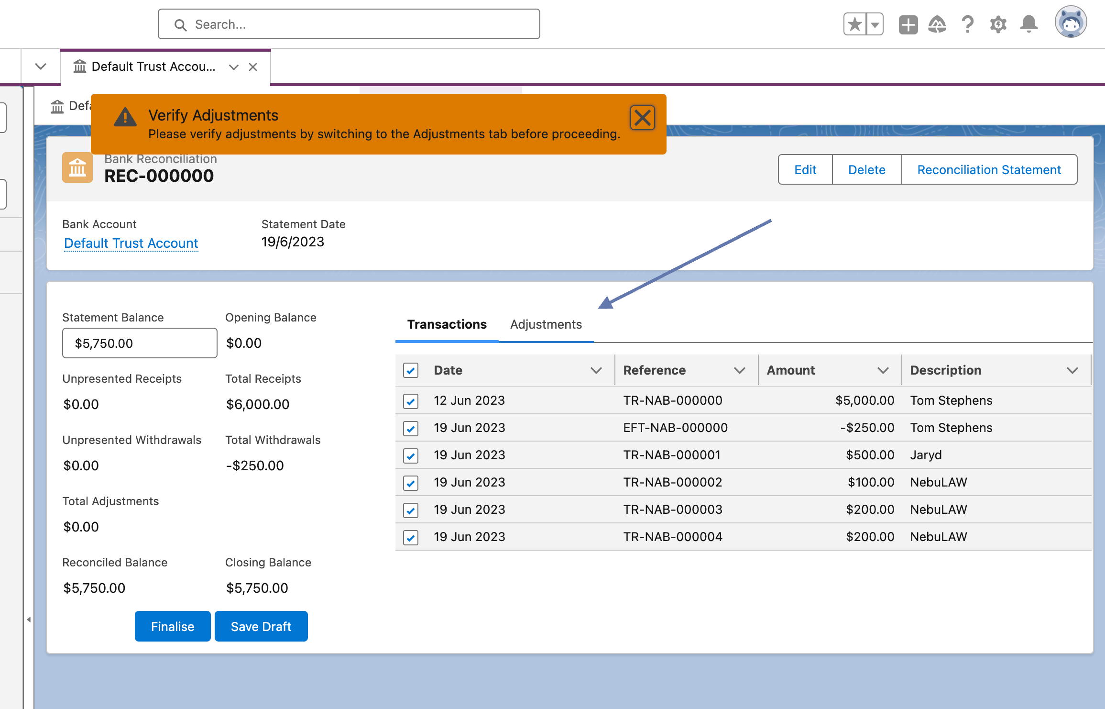Open the navigation menu chevron left of the tabs
This screenshot has width=1105, height=709.
click(x=41, y=66)
